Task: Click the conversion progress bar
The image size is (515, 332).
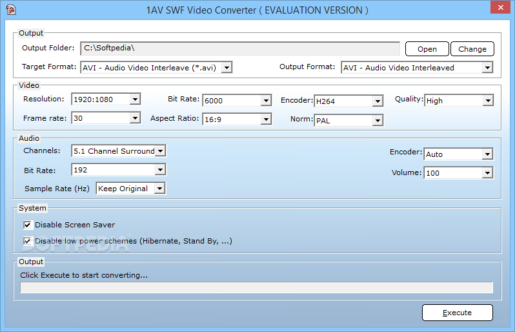Action: [256, 287]
